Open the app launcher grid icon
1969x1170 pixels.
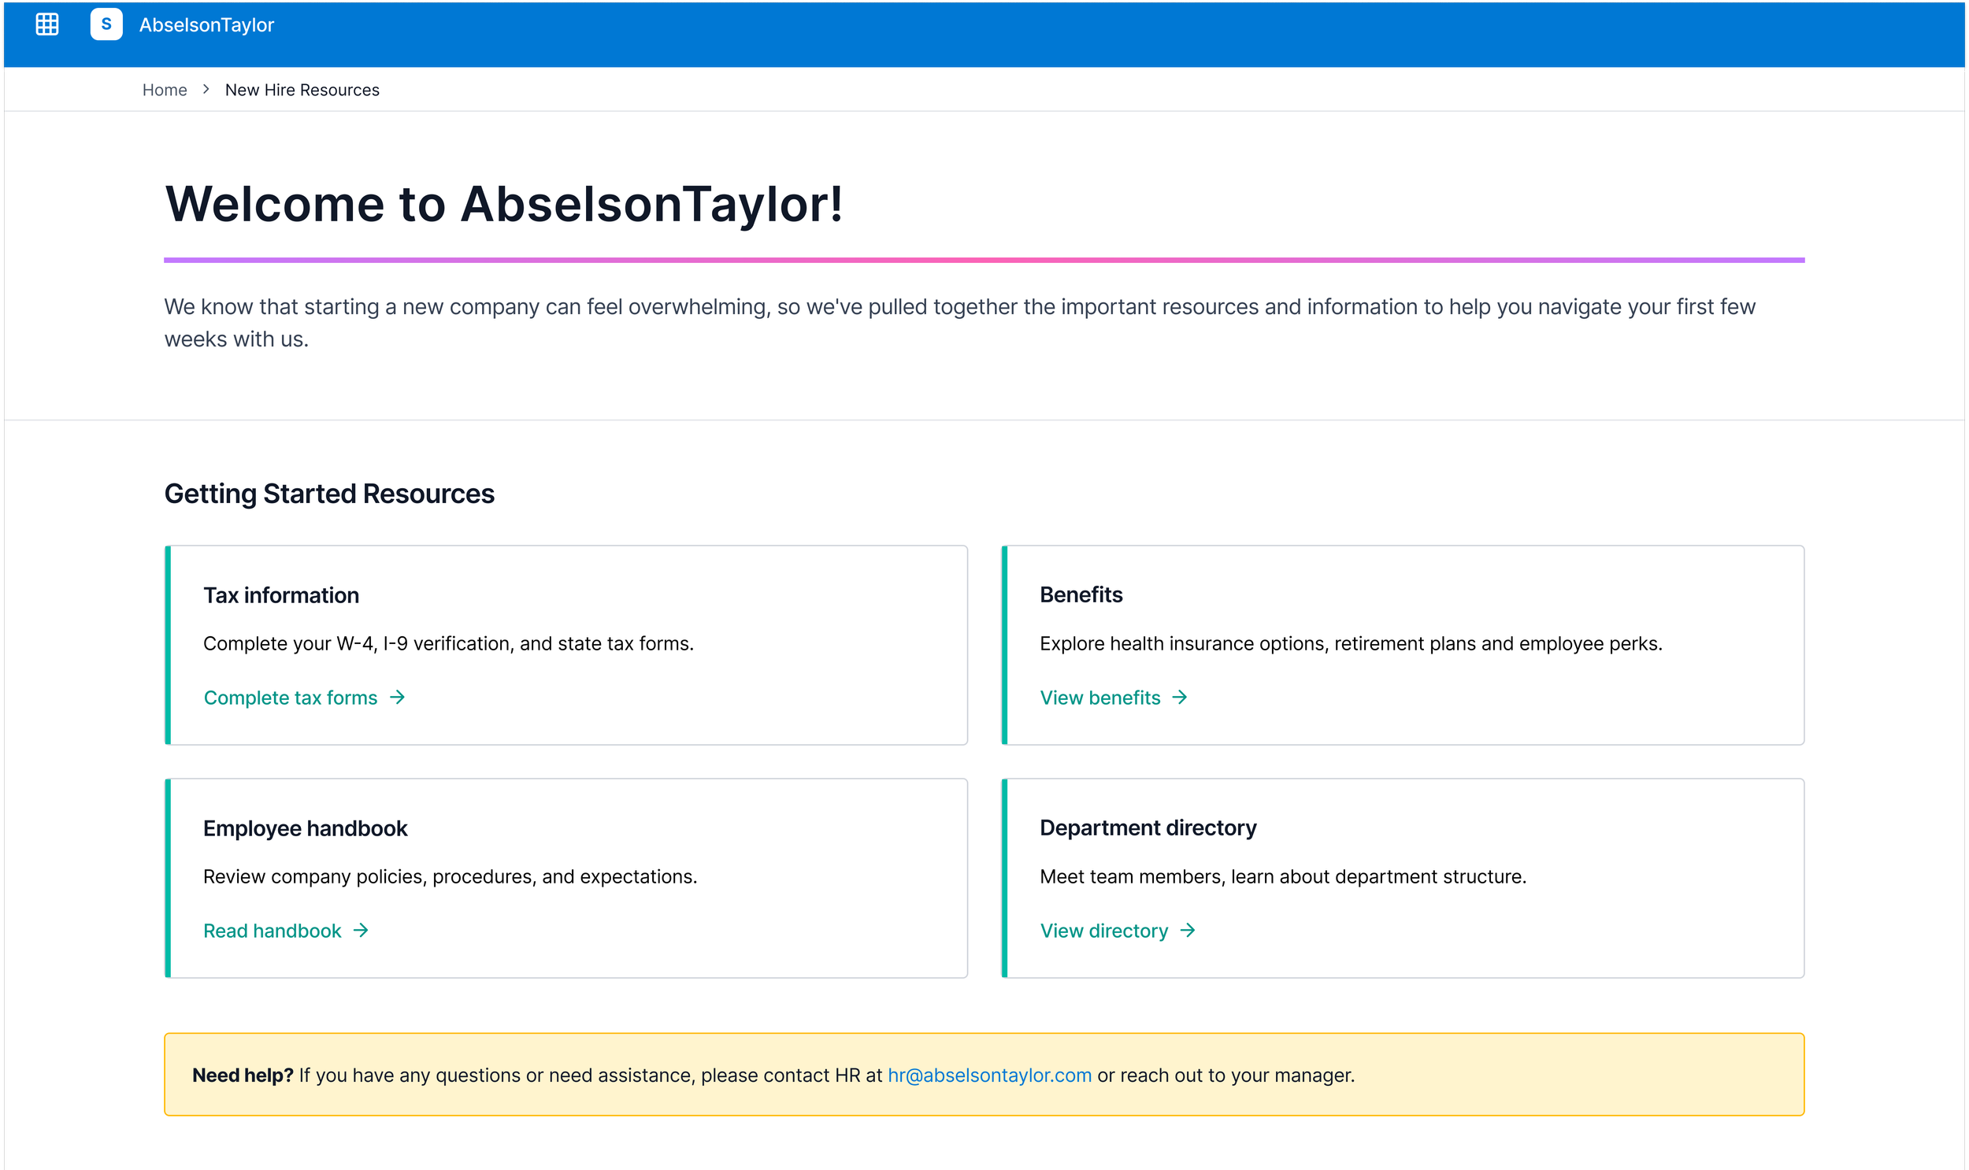coord(47,24)
